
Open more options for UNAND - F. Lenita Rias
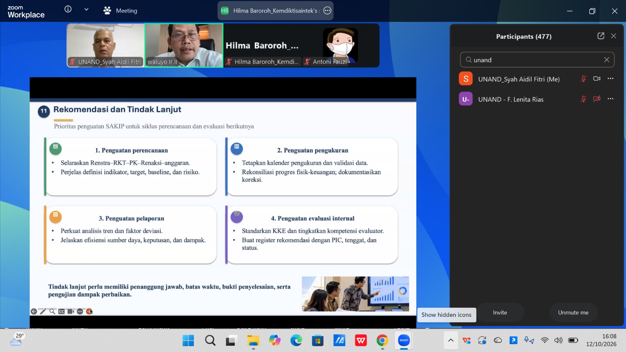tap(610, 99)
